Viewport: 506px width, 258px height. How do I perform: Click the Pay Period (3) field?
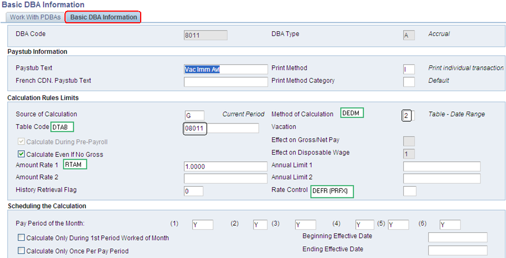coord(305,225)
